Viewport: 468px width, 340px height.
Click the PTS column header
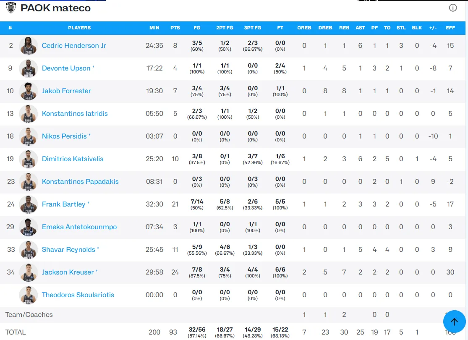point(175,28)
